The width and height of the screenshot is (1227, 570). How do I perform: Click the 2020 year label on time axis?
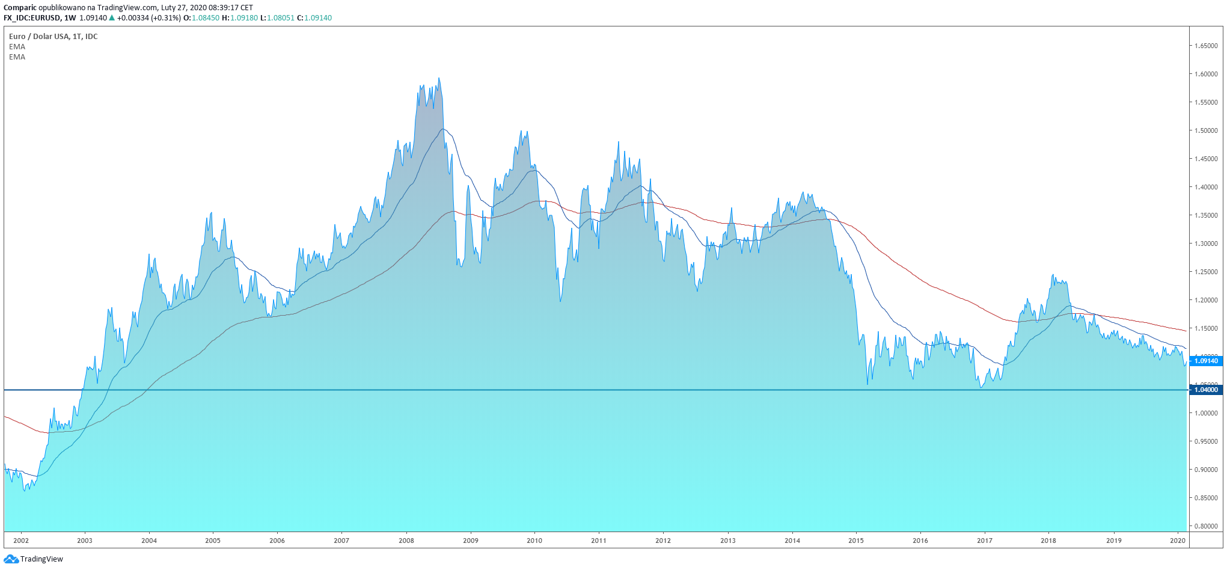[x=1178, y=541]
